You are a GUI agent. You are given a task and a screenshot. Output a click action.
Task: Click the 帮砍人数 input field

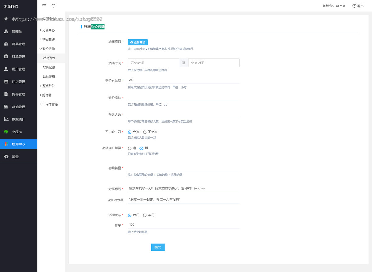[184, 114]
